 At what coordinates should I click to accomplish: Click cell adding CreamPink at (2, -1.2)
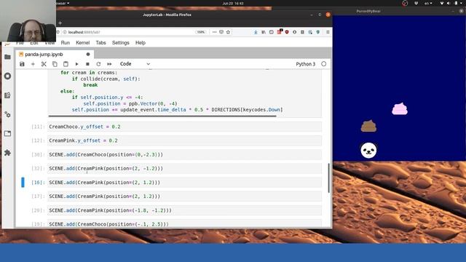[x=184, y=168]
